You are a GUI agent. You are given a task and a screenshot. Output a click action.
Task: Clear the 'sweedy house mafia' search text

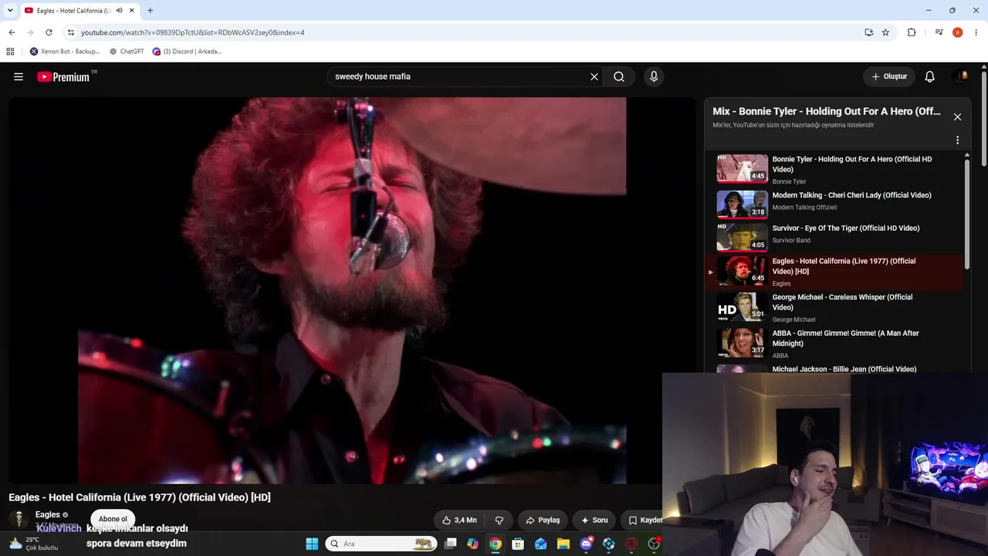click(x=594, y=76)
